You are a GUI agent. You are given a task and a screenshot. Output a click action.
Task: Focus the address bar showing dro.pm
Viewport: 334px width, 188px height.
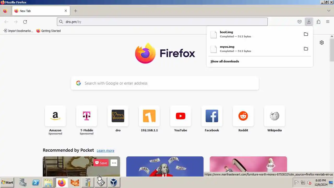click(x=162, y=22)
